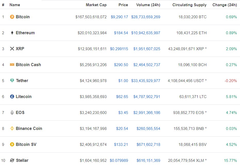Click Bitcoin SV's price $133.21

pyautogui.click(x=121, y=145)
